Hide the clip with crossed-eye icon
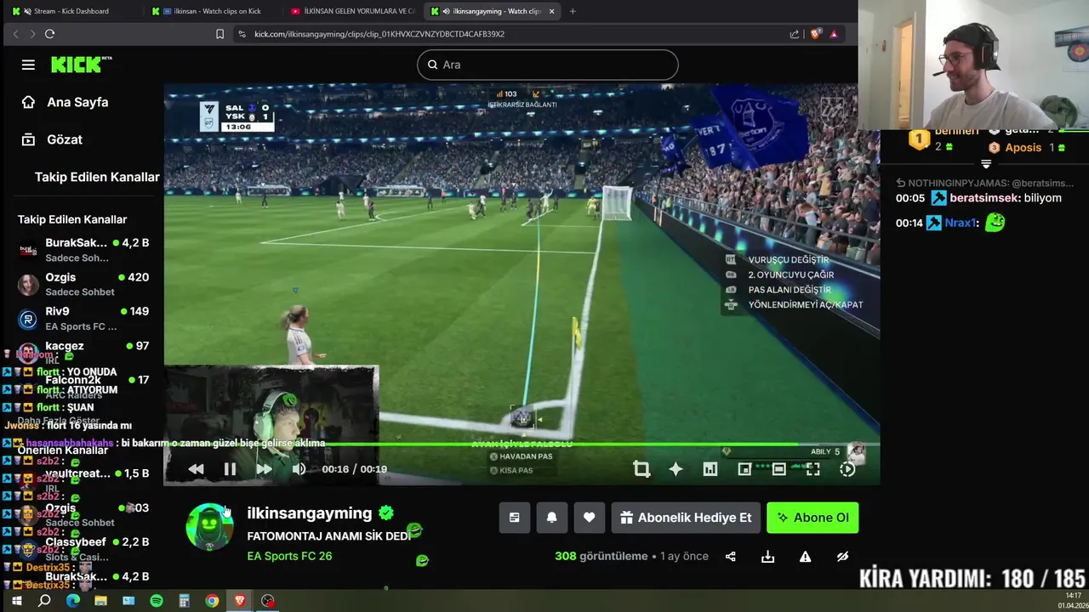This screenshot has height=612, width=1089. (x=842, y=557)
